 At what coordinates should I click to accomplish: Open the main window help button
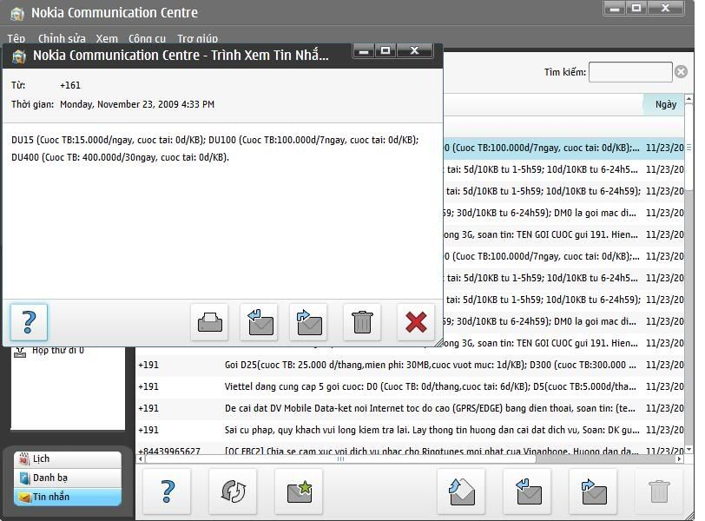pyautogui.click(x=167, y=491)
